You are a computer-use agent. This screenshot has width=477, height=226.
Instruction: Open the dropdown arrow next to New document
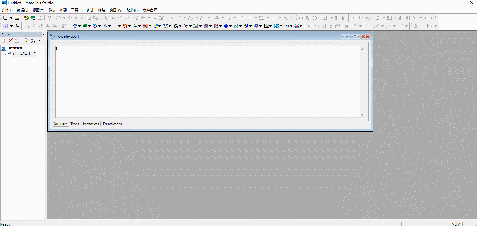click(11, 18)
